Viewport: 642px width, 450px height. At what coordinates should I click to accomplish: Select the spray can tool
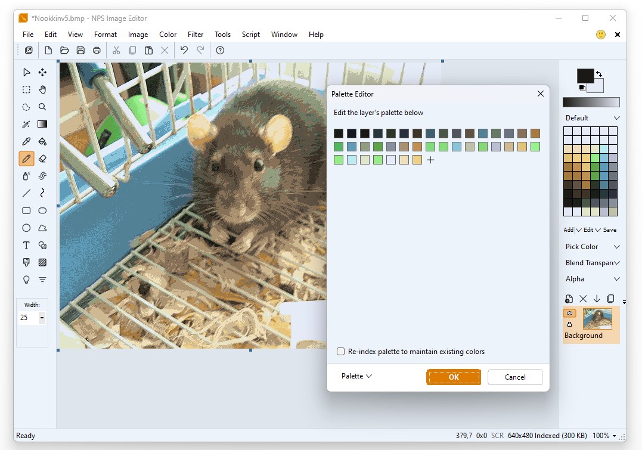[27, 176]
